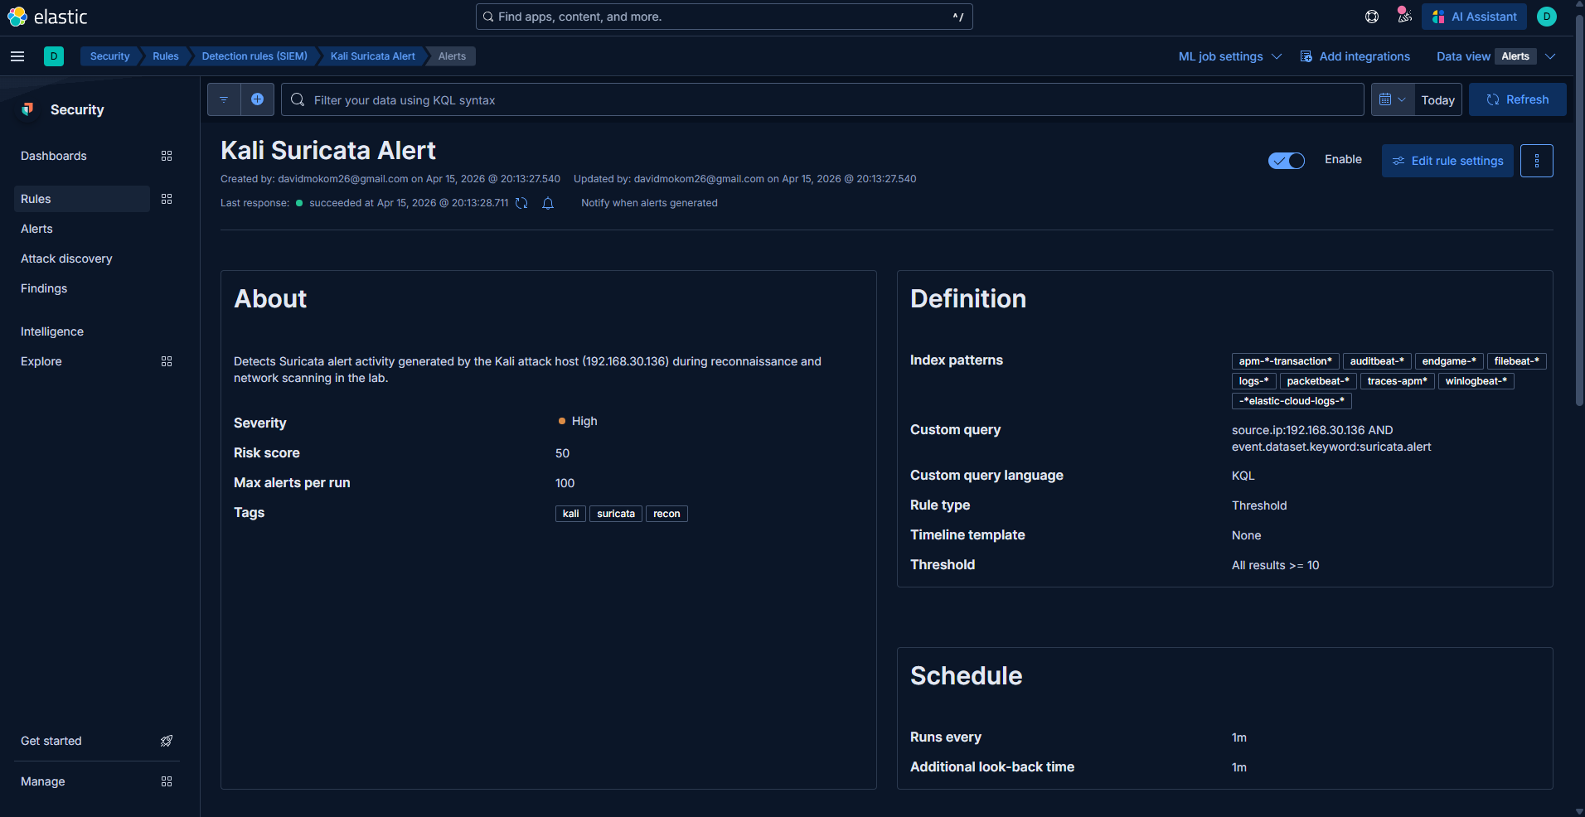Toggle the side navigation hamburger menu
Viewport: 1585px width, 817px height.
[17, 56]
